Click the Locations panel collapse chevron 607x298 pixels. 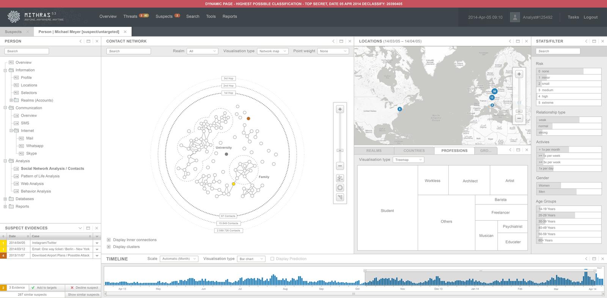(510, 41)
